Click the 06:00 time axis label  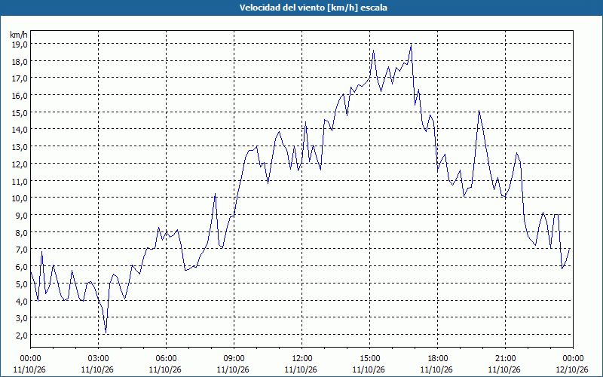tap(166, 359)
